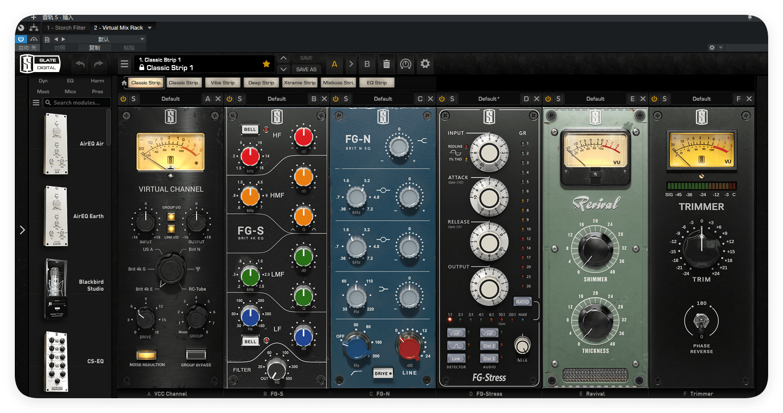
Task: Step to next preset with down chevron
Action: tap(284, 69)
